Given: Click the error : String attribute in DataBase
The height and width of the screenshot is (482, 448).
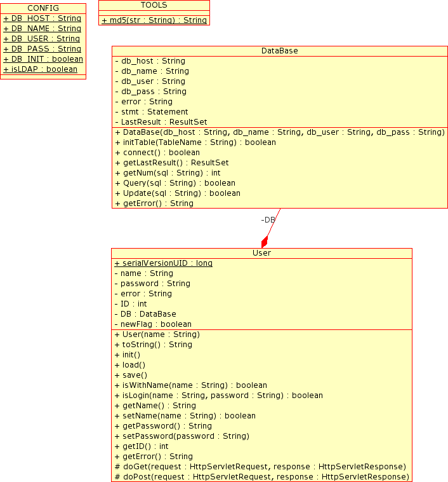Looking at the screenshot, I should pyautogui.click(x=143, y=102).
